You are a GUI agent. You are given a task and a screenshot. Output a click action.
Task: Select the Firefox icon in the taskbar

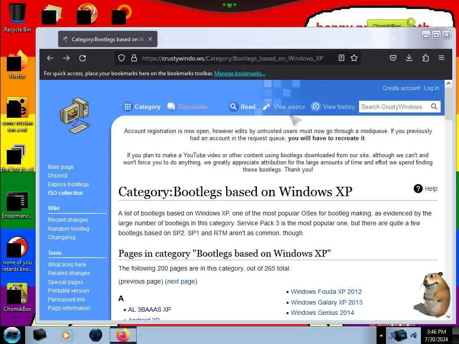click(x=123, y=335)
